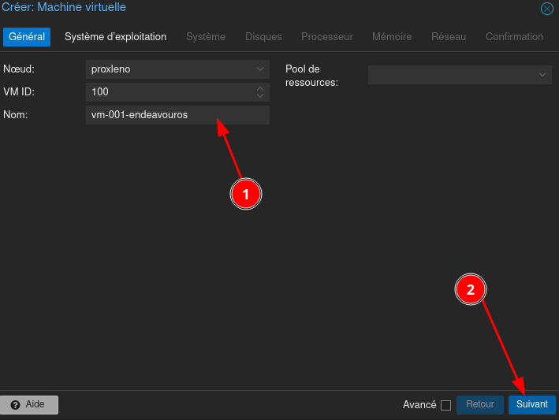559x420 pixels.
Task: Close the Créer: Machine virtuelle dialog
Action: tap(546, 9)
